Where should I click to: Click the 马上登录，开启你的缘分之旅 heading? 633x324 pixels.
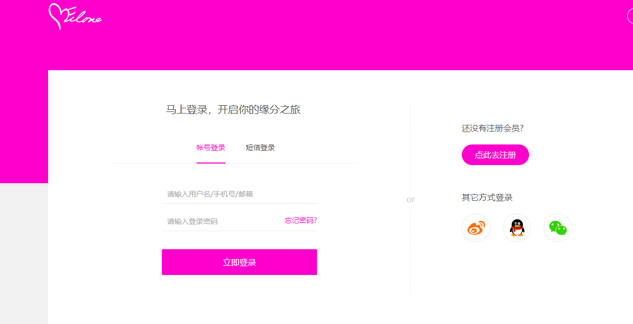tap(233, 109)
